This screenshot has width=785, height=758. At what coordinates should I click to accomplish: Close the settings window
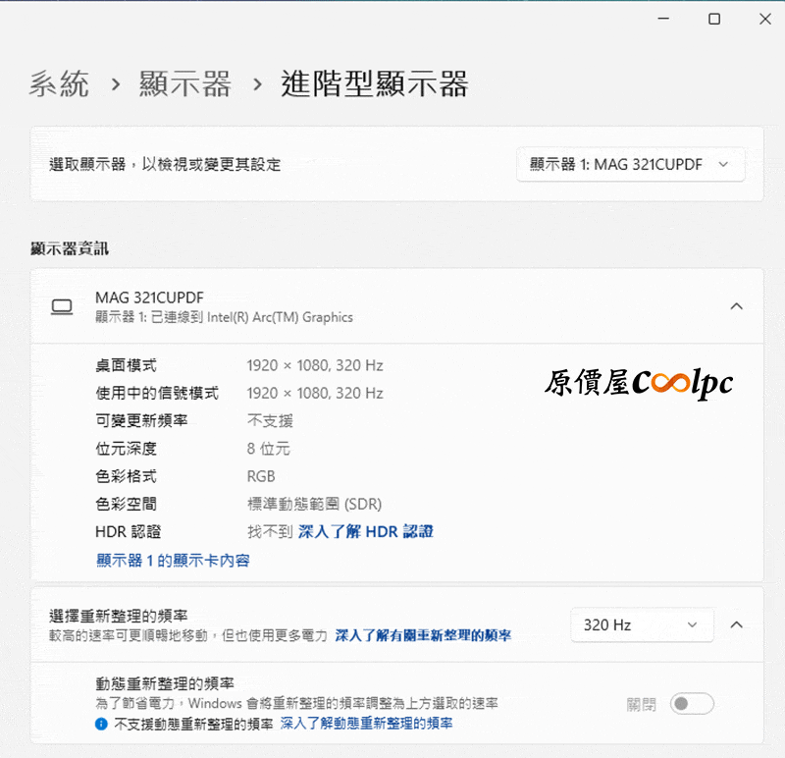pos(764,19)
